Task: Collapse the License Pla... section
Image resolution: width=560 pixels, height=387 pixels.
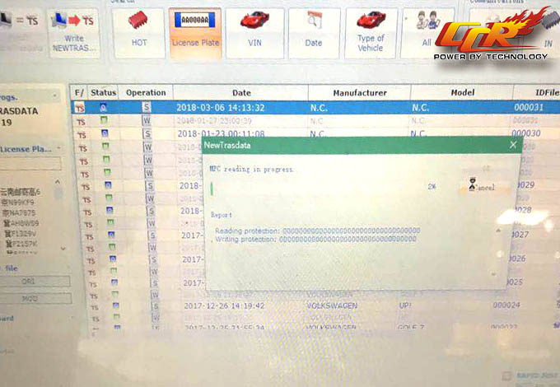Action: pos(58,148)
